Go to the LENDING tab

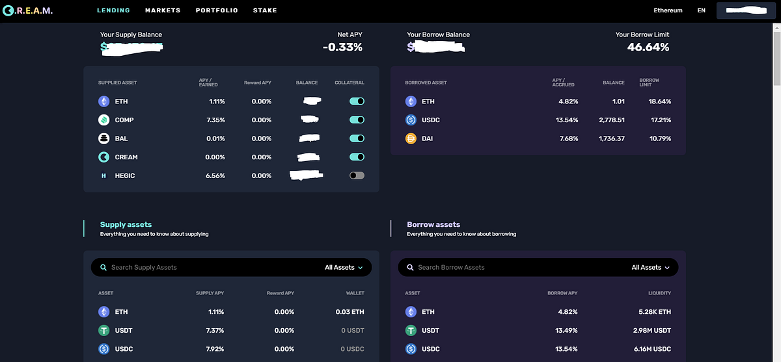coord(113,10)
